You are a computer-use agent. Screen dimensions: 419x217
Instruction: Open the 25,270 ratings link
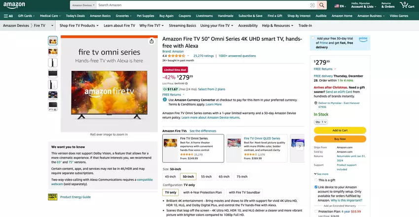(204, 56)
